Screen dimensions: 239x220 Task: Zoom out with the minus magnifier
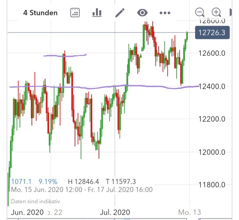(x=200, y=13)
